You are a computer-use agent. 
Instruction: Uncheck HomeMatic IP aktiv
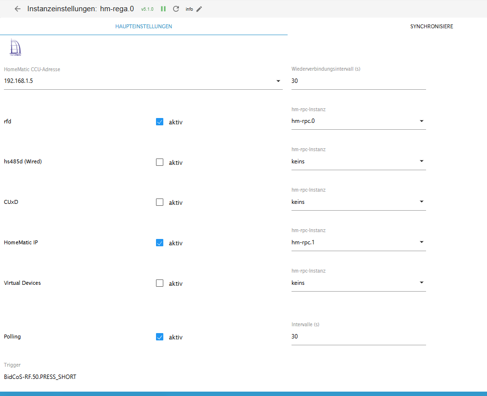159,242
